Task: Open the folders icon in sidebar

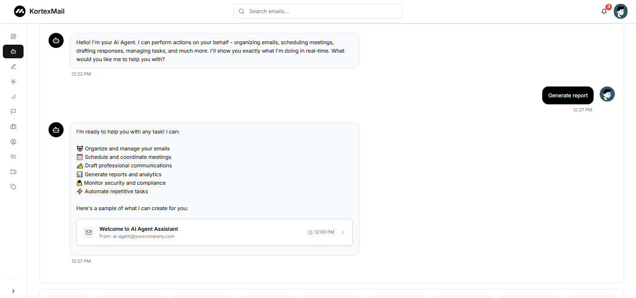Action: (13, 172)
